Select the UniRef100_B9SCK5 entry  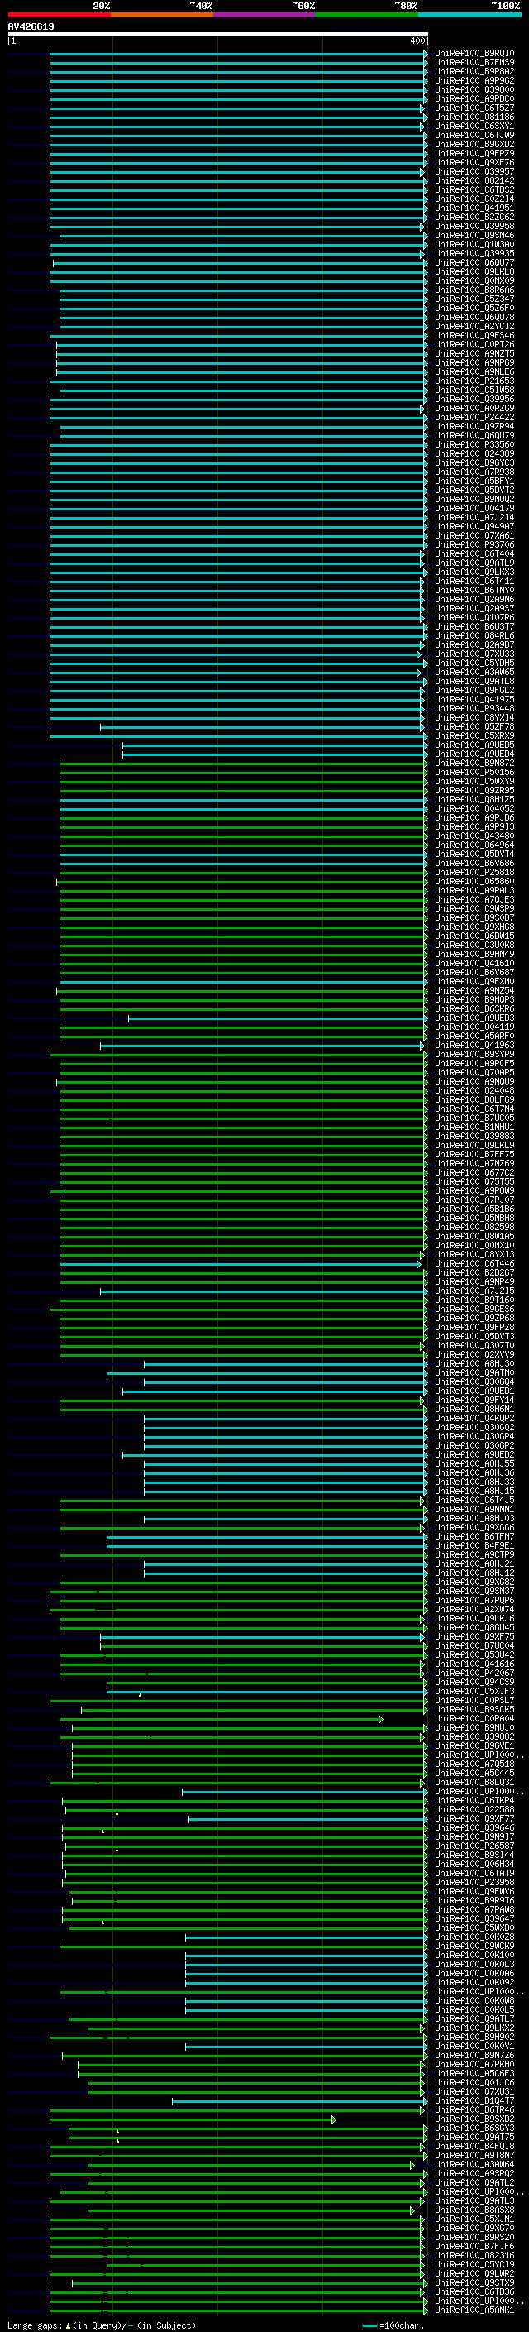point(474,1709)
